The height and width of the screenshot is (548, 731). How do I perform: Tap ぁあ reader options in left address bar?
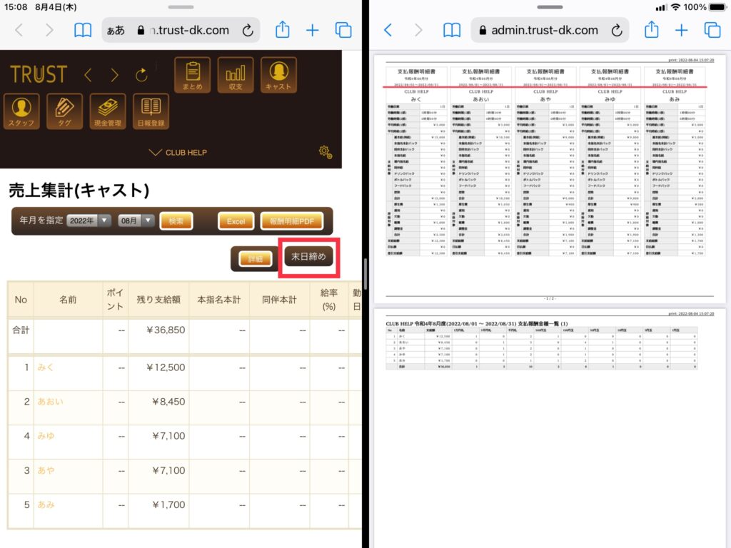click(116, 31)
